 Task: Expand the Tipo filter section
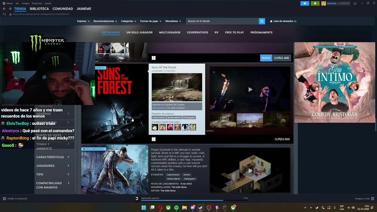(x=53, y=175)
